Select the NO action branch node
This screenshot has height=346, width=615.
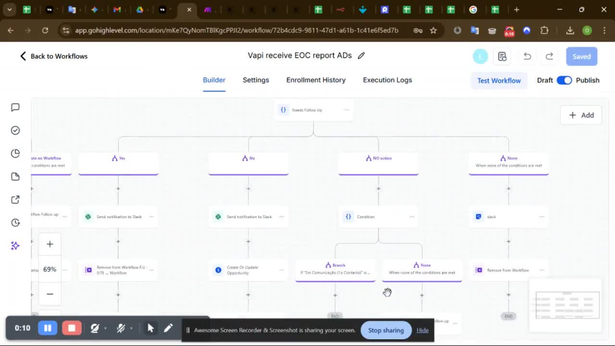[378, 164]
